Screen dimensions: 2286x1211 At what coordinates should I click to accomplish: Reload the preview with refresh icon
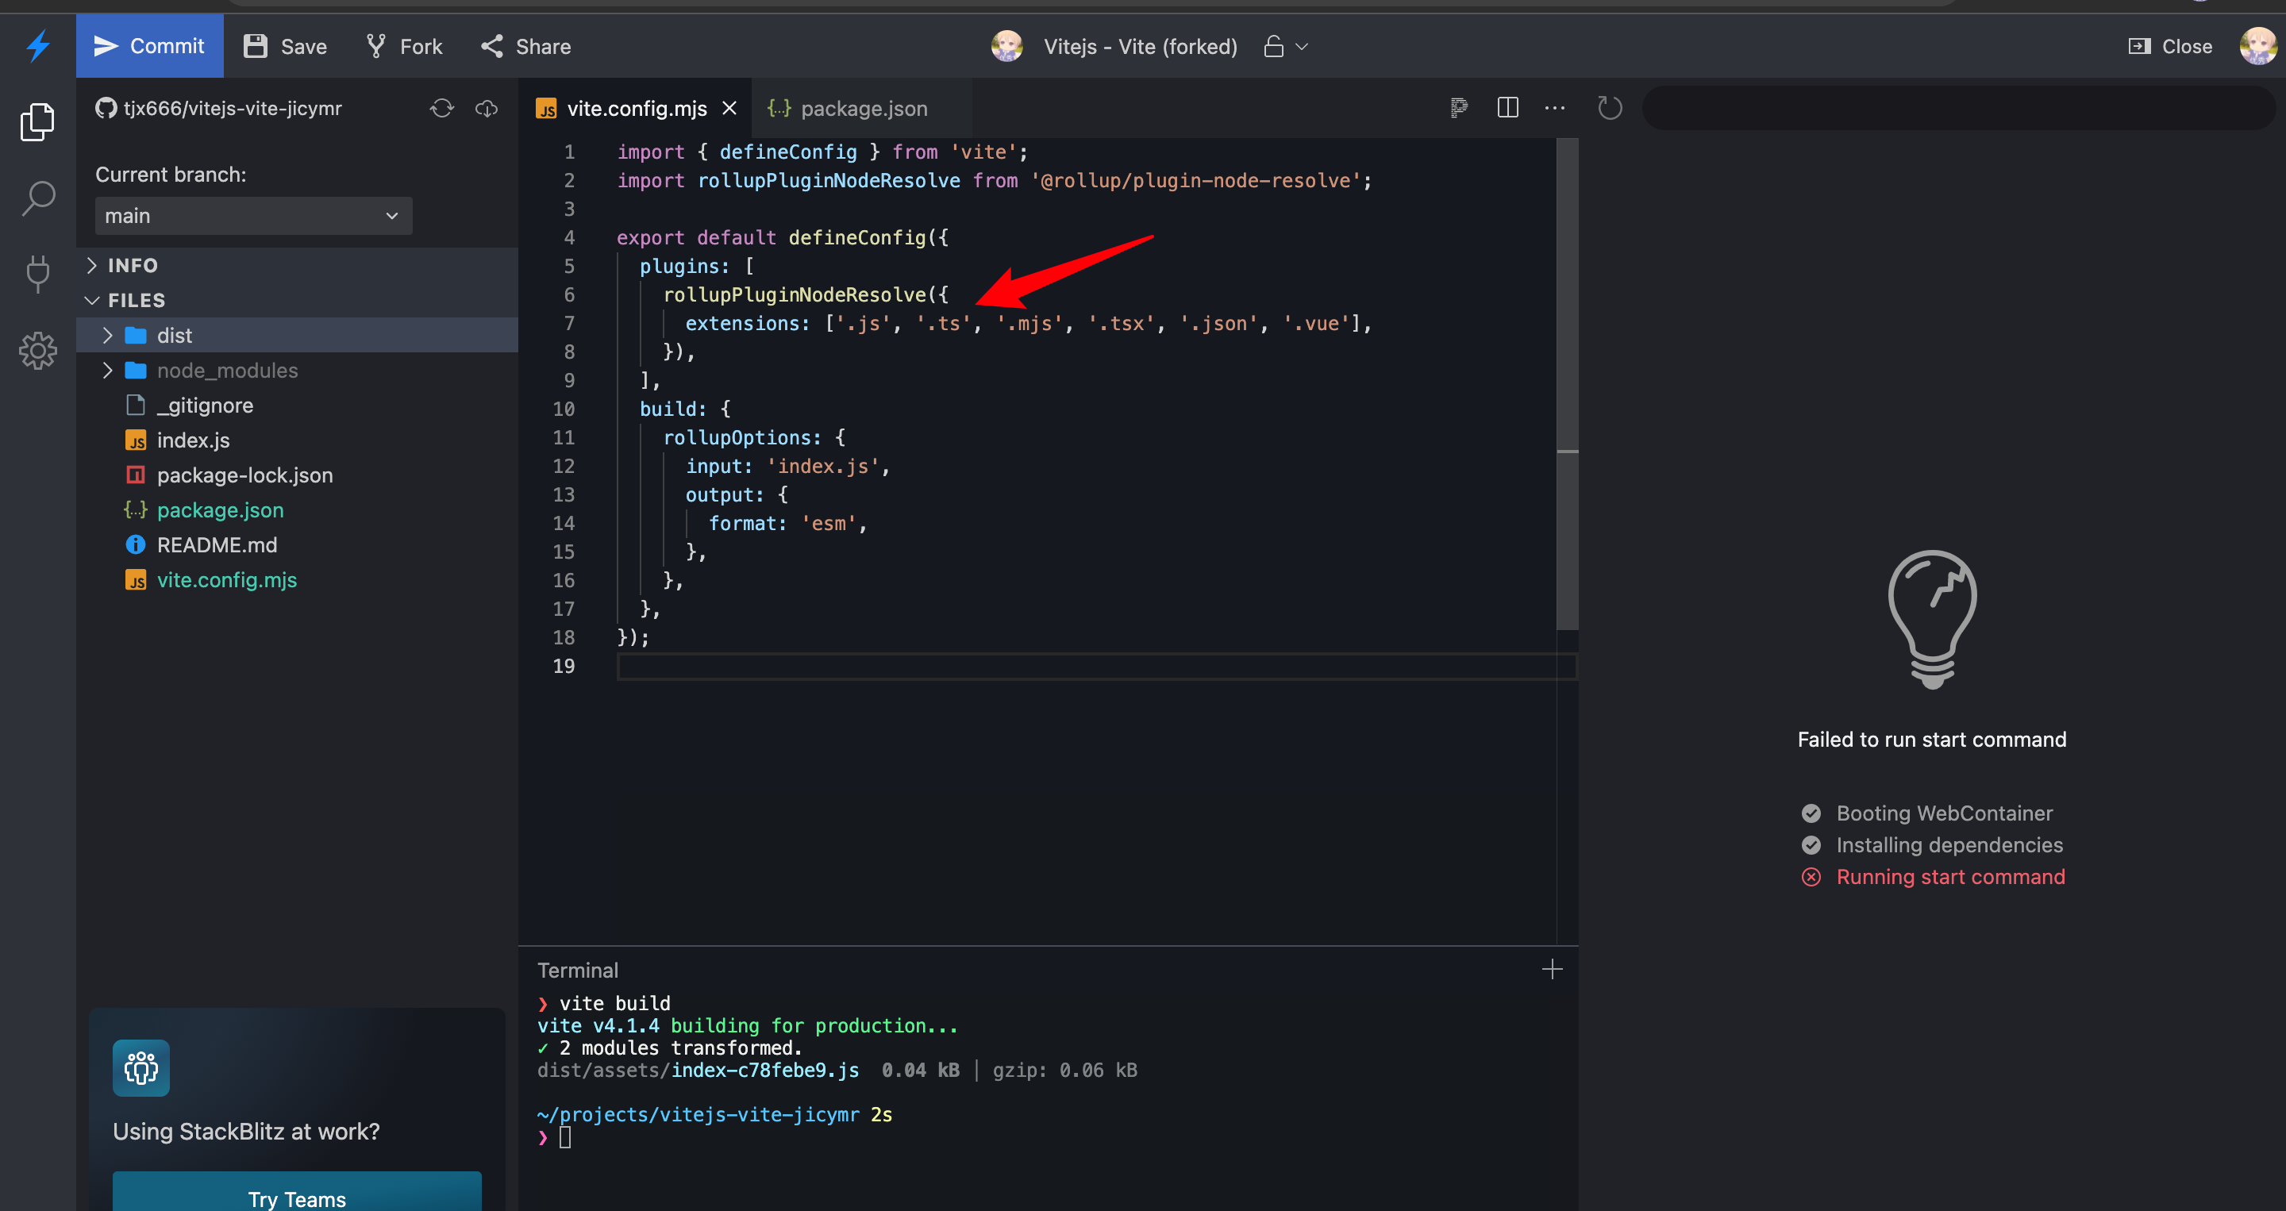tap(1609, 108)
